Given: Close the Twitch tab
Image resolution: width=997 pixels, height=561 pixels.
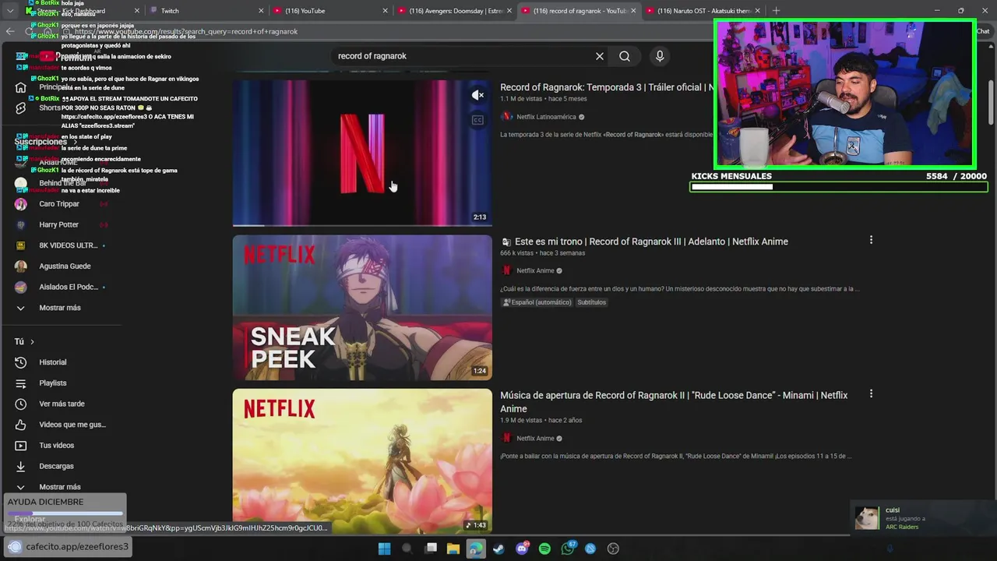Looking at the screenshot, I should click(262, 11).
